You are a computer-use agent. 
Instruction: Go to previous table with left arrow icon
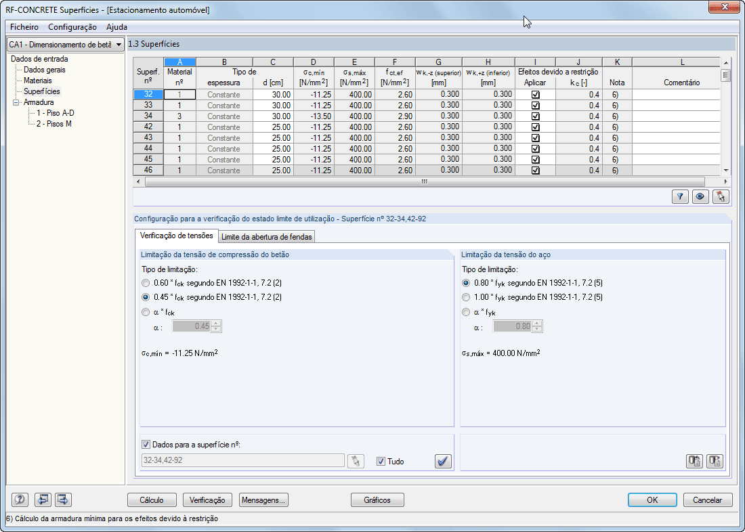(43, 500)
